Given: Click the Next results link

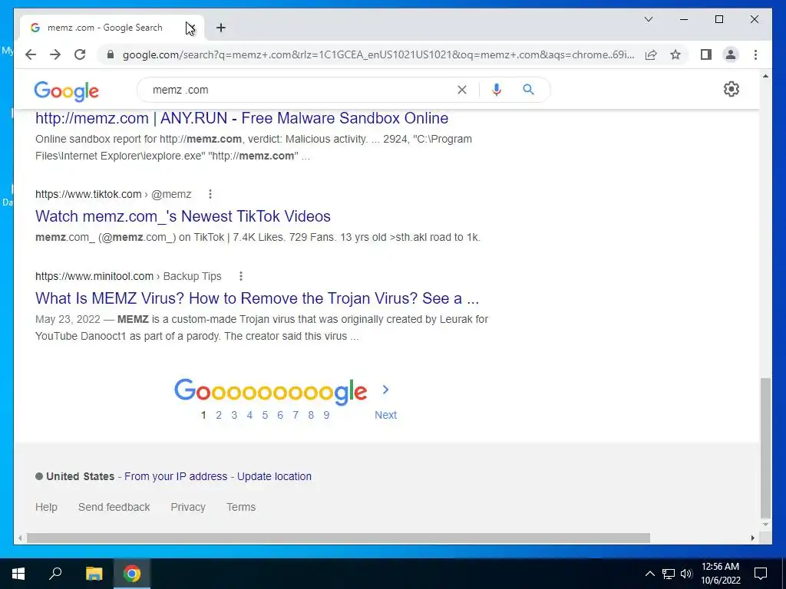Looking at the screenshot, I should pyautogui.click(x=385, y=415).
